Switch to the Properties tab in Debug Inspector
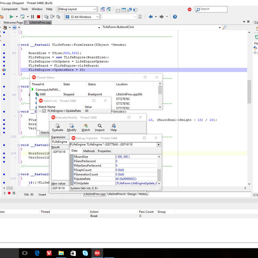This screenshot has height=258, width=258. pos(104,151)
